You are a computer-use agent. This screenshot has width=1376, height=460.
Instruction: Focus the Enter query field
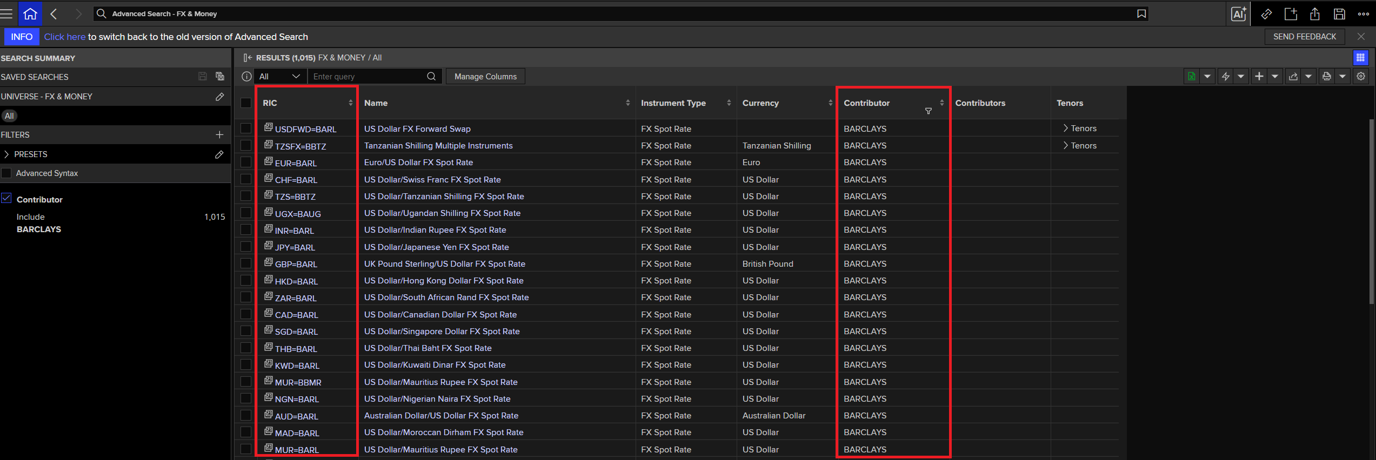[368, 77]
